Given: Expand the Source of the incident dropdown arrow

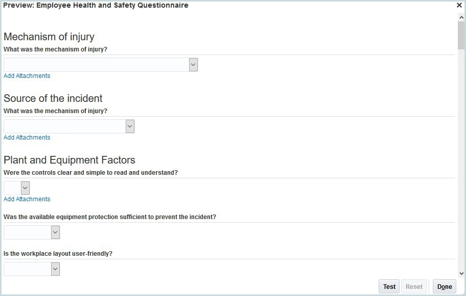Looking at the screenshot, I should [x=130, y=126].
